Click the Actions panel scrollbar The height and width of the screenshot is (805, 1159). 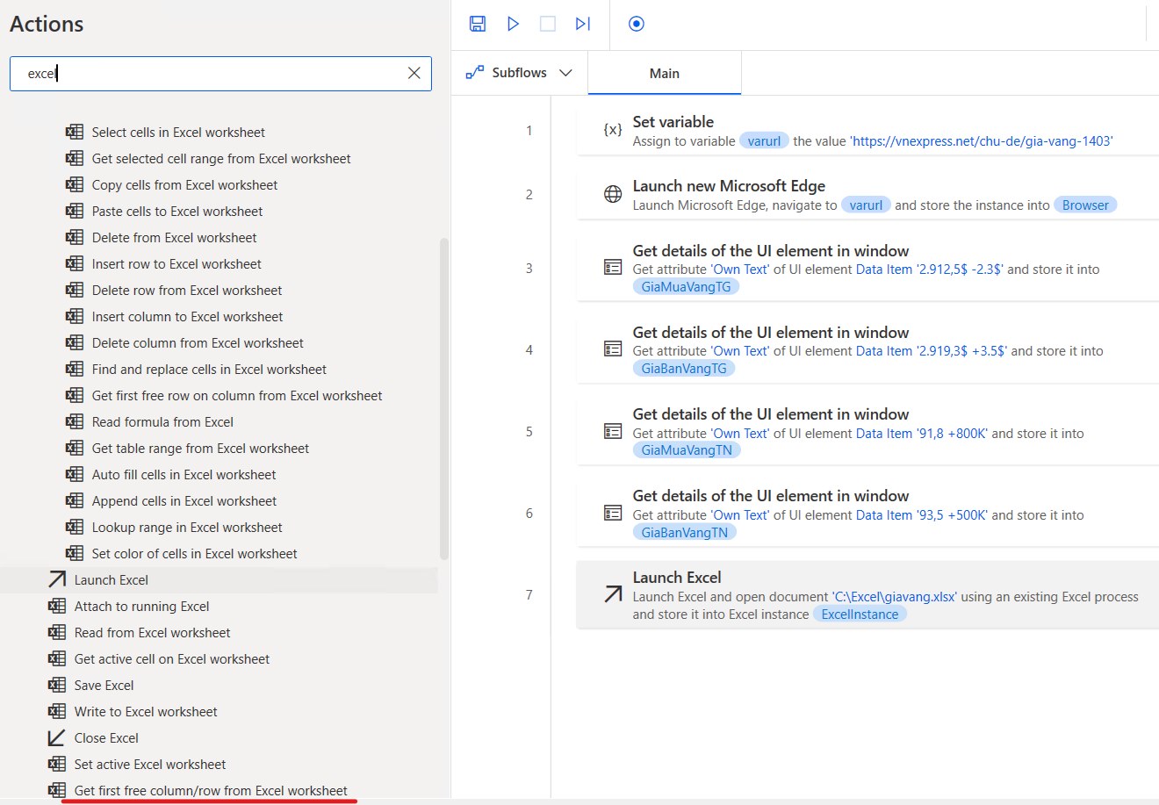(x=444, y=399)
